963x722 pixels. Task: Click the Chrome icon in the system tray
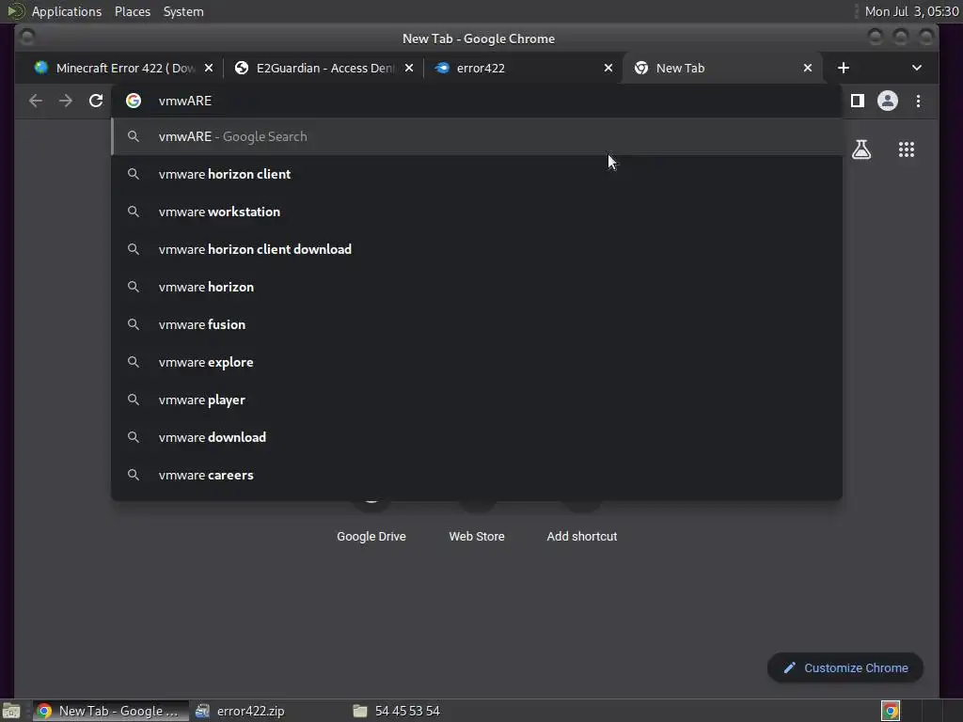[x=890, y=711]
